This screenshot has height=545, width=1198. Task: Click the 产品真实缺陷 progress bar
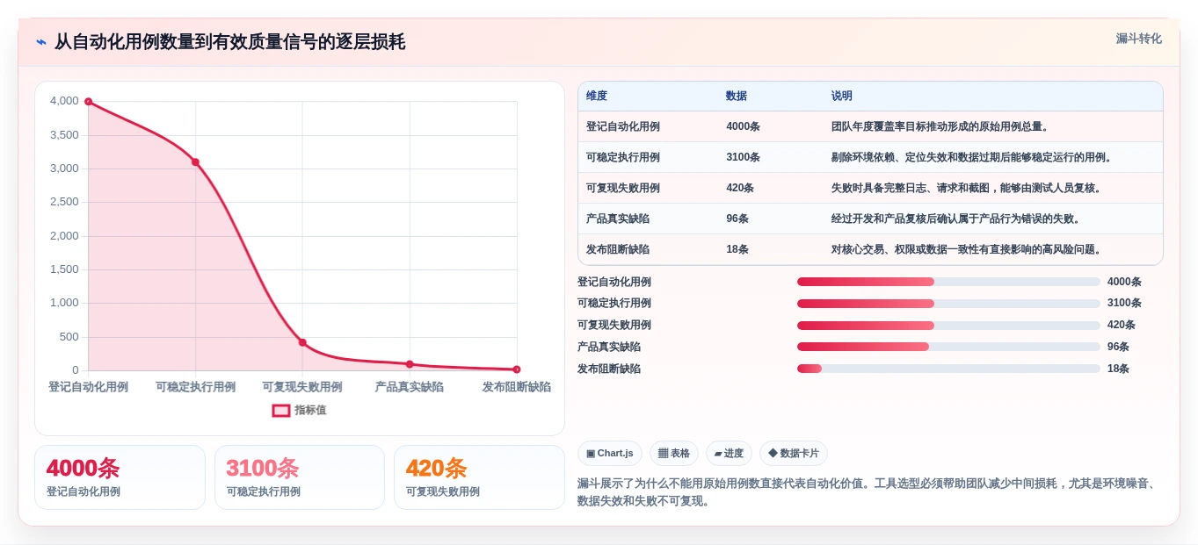click(948, 347)
